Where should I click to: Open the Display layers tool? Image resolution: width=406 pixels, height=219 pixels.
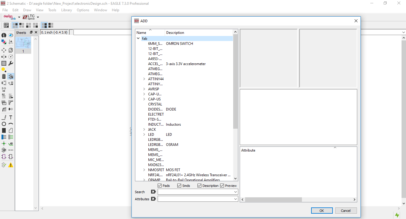click(x=4, y=42)
